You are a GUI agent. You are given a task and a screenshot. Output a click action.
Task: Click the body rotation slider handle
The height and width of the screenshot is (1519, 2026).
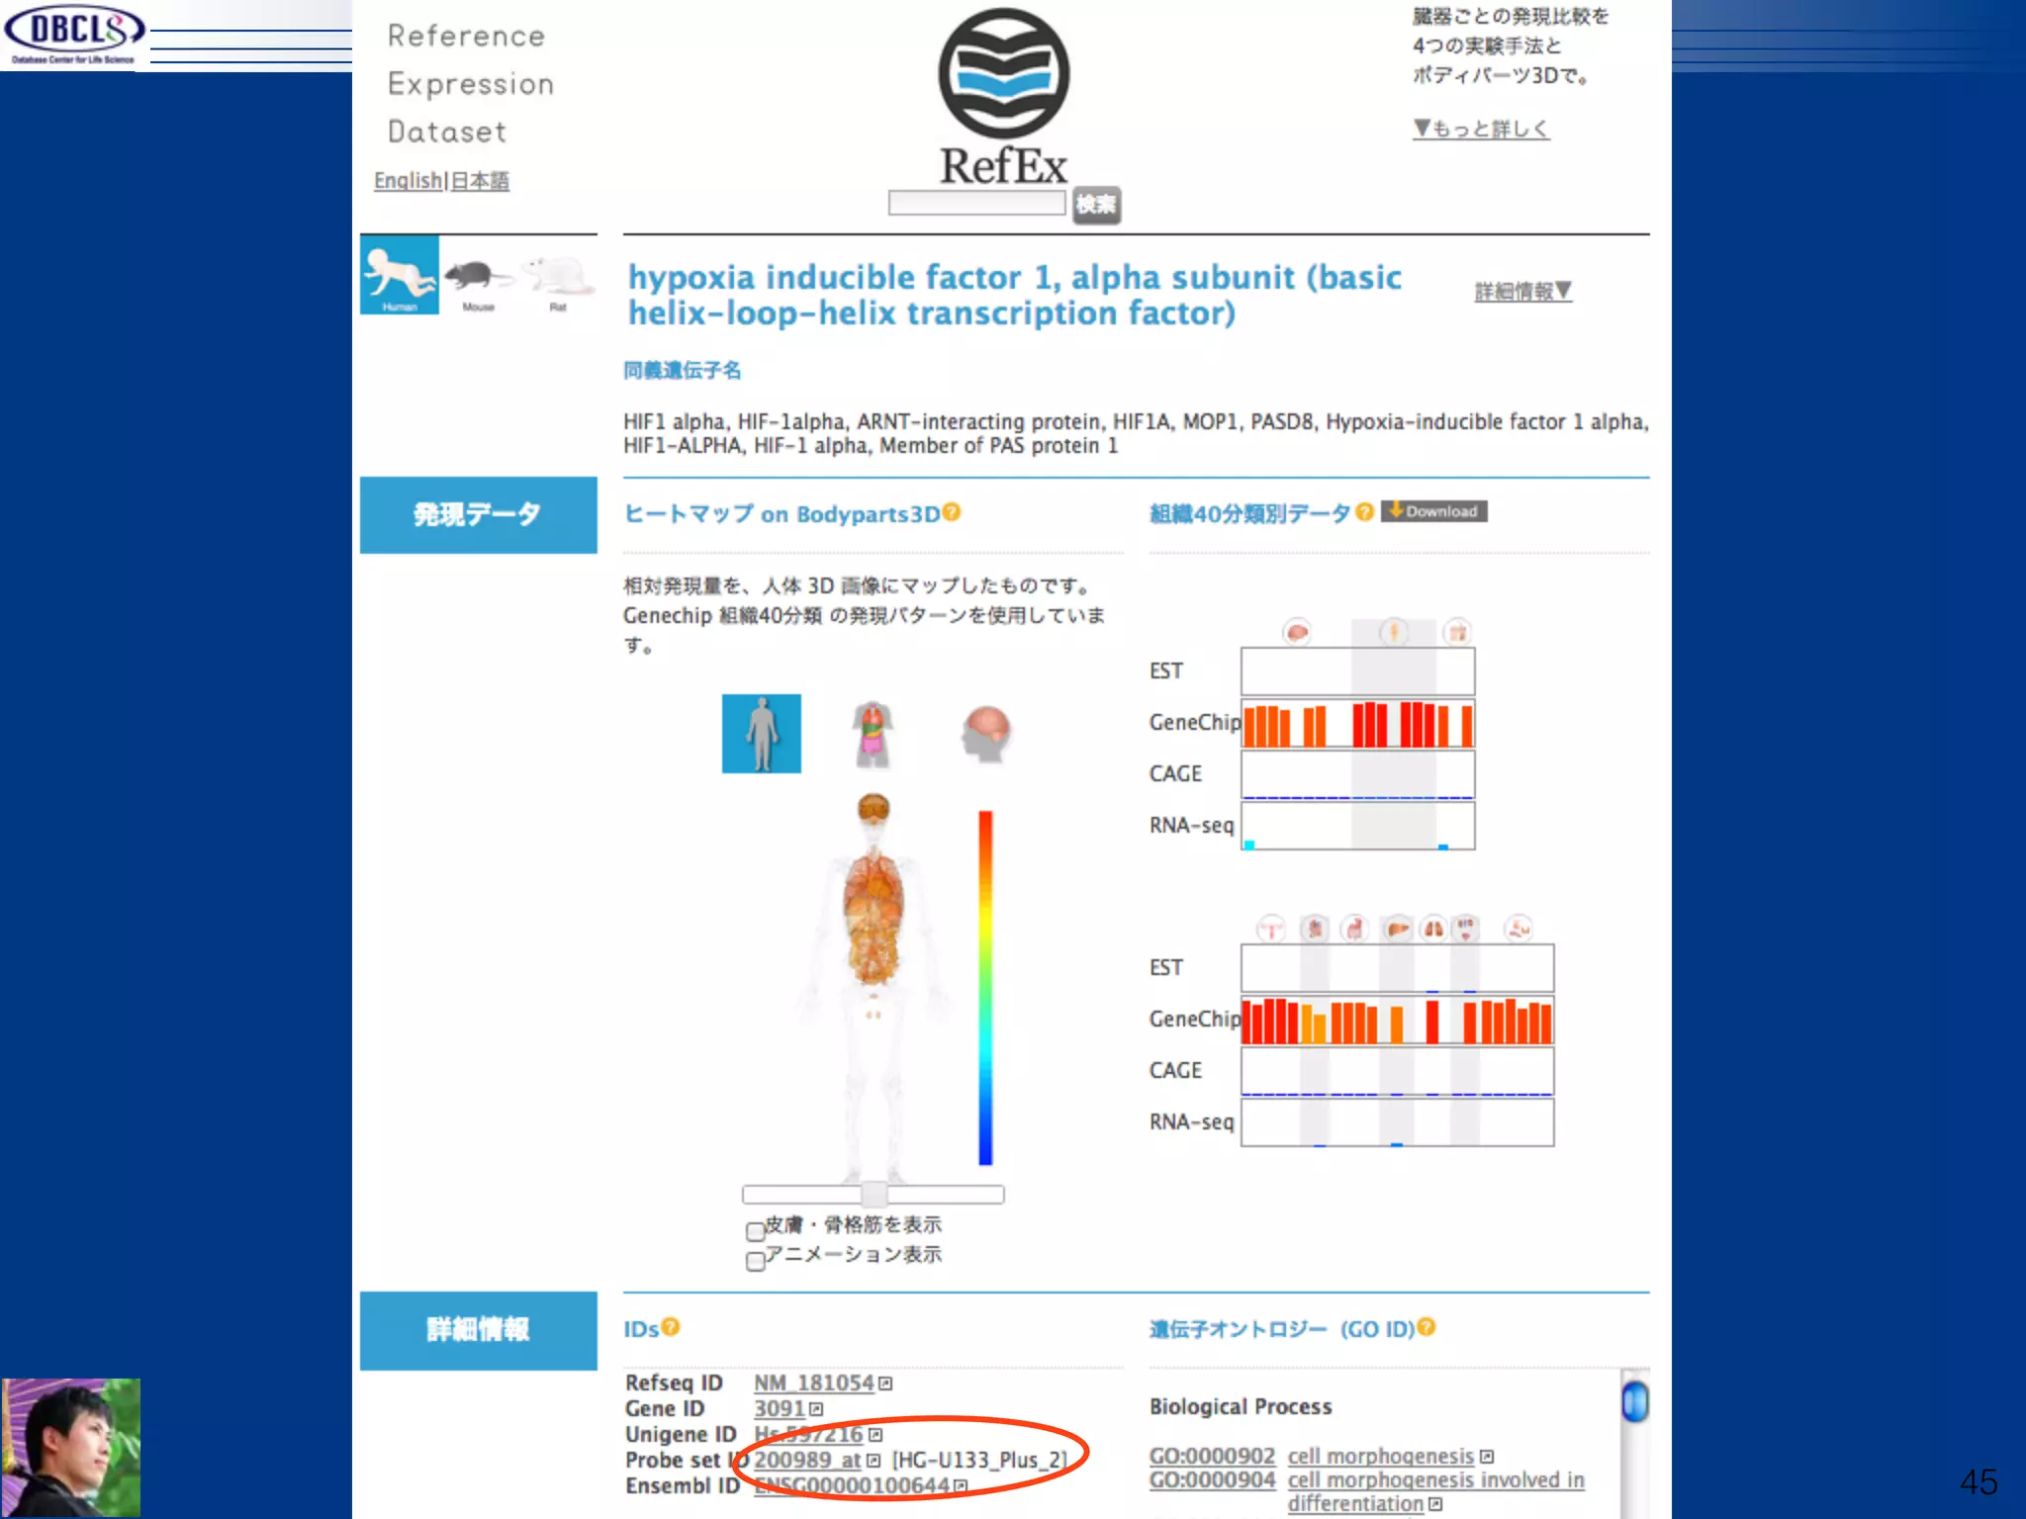tap(874, 1194)
